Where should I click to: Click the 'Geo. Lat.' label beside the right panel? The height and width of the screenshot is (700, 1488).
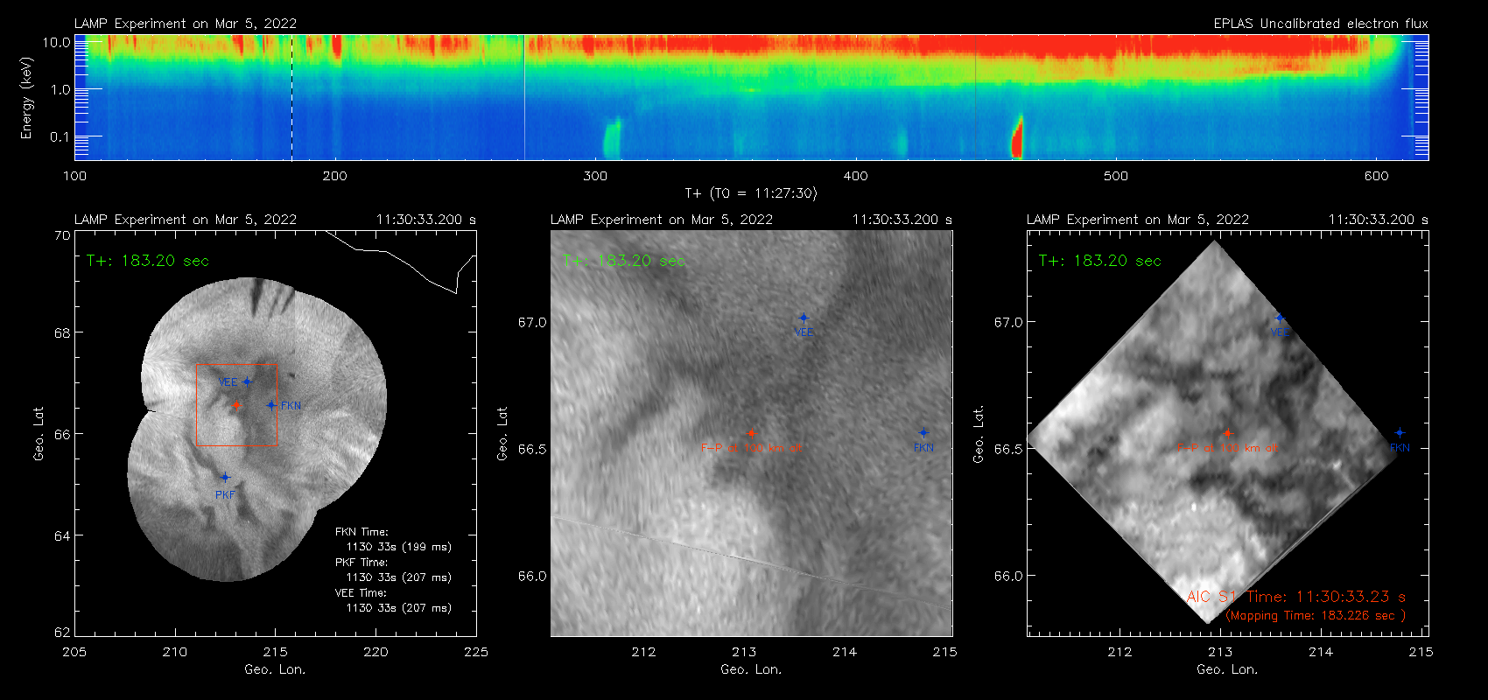click(979, 433)
